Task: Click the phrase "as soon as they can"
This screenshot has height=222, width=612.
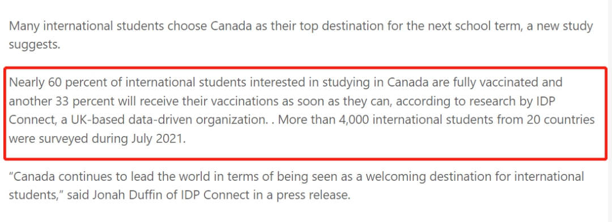Action: tap(360, 101)
